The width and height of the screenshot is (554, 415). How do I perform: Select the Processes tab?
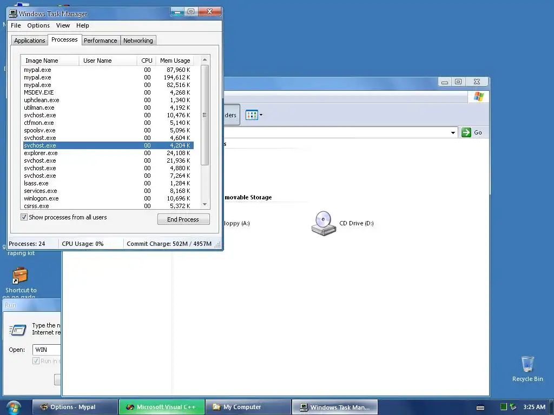(64, 39)
